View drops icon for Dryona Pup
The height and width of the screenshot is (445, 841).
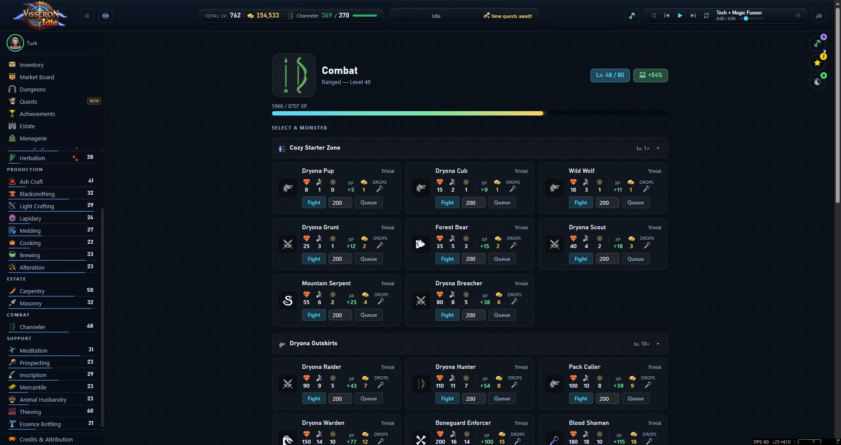coord(379,189)
